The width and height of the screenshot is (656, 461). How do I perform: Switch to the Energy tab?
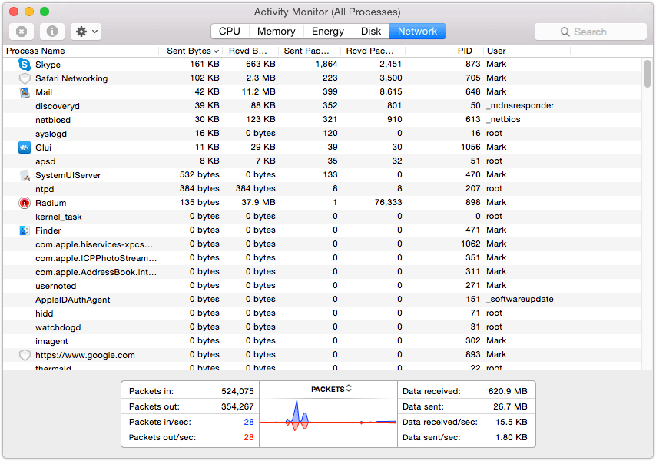point(327,32)
